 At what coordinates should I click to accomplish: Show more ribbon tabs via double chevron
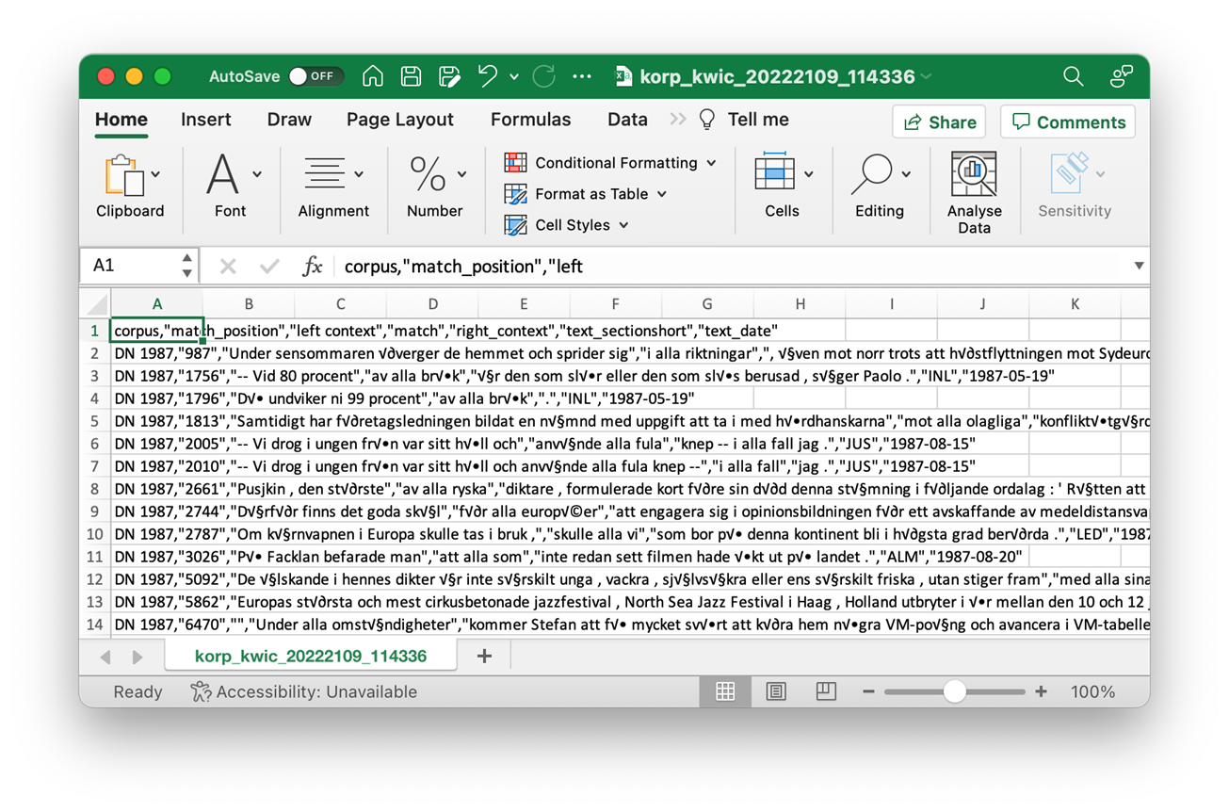(x=678, y=120)
